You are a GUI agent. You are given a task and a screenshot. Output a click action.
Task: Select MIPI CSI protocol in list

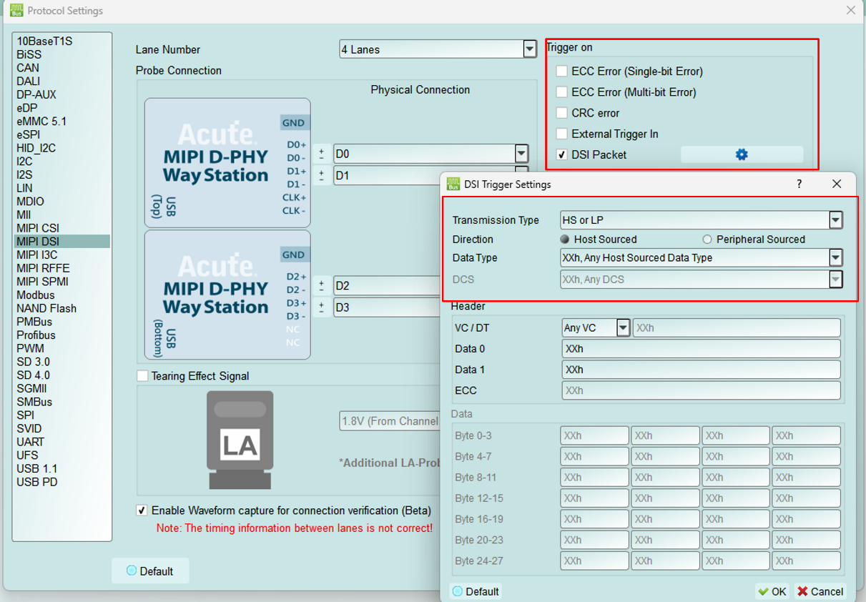tap(38, 229)
